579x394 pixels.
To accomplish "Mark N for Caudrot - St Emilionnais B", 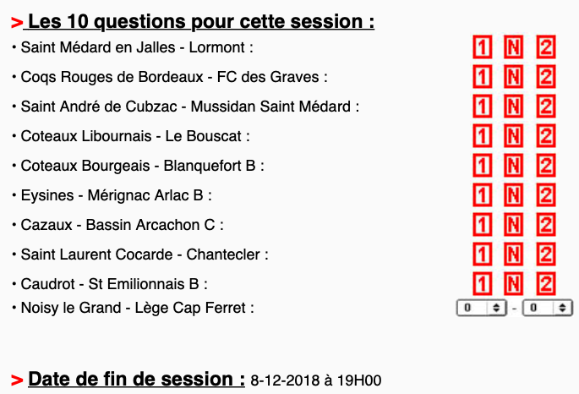I will click(514, 283).
